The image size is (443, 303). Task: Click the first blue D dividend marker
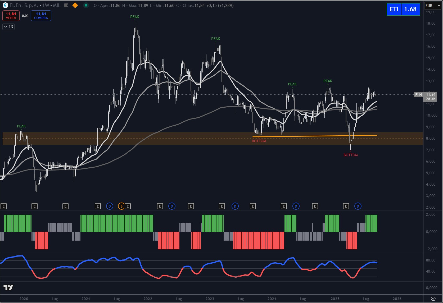coord(110,206)
